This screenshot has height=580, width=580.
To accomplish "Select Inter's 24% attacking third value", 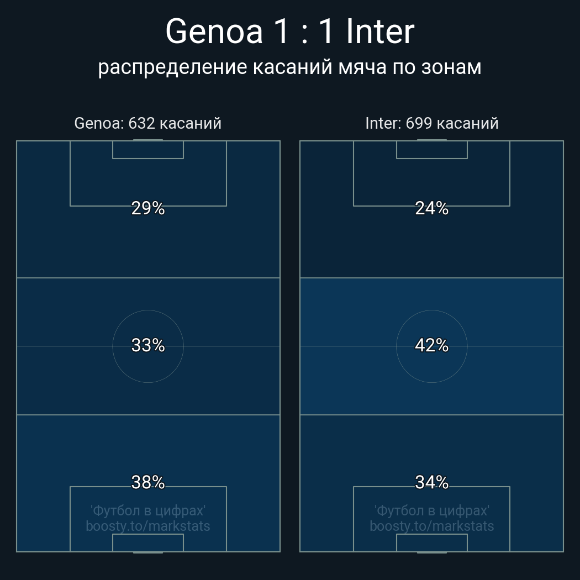I will point(431,208).
